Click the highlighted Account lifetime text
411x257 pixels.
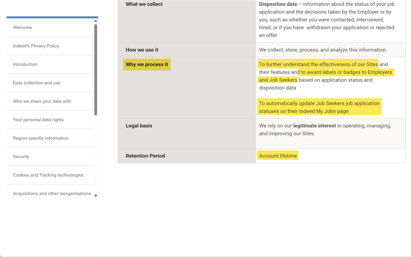pos(278,156)
